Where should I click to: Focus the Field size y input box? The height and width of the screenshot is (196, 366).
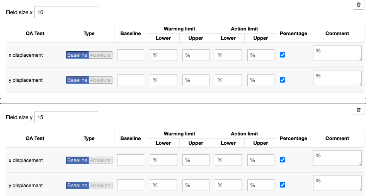point(66,117)
